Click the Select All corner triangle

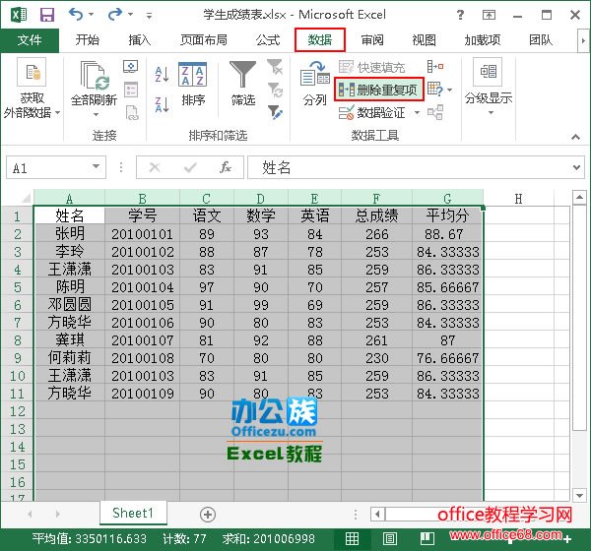(26, 198)
